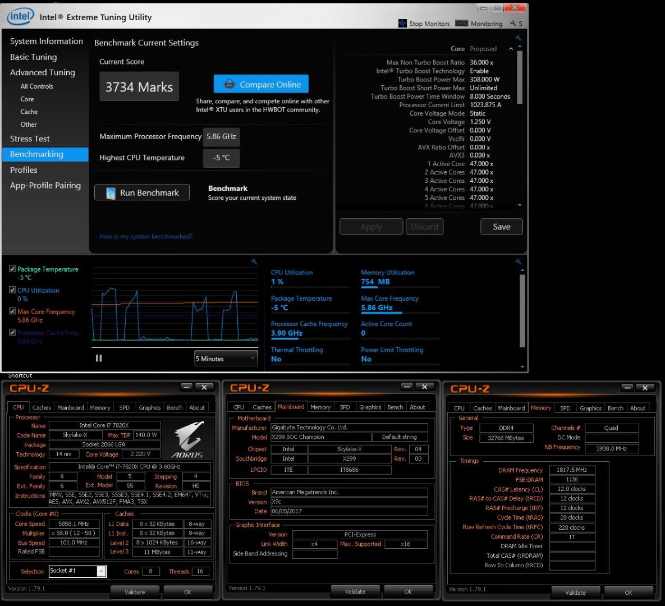Viewport: 665px width, 606px height.
Task: Toggle Processor Cache Frequency checkbox
Action: coord(12,332)
